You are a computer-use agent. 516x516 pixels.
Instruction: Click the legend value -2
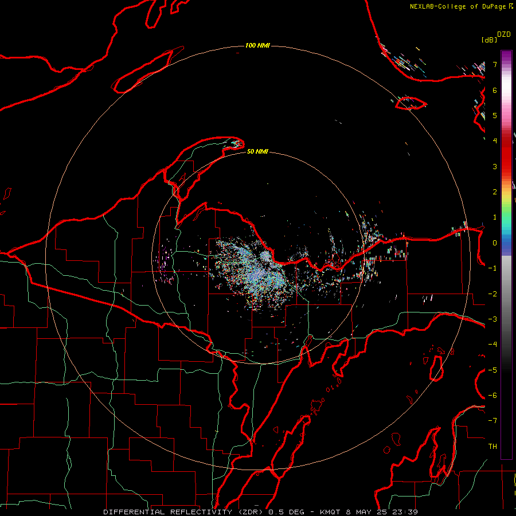[492, 294]
